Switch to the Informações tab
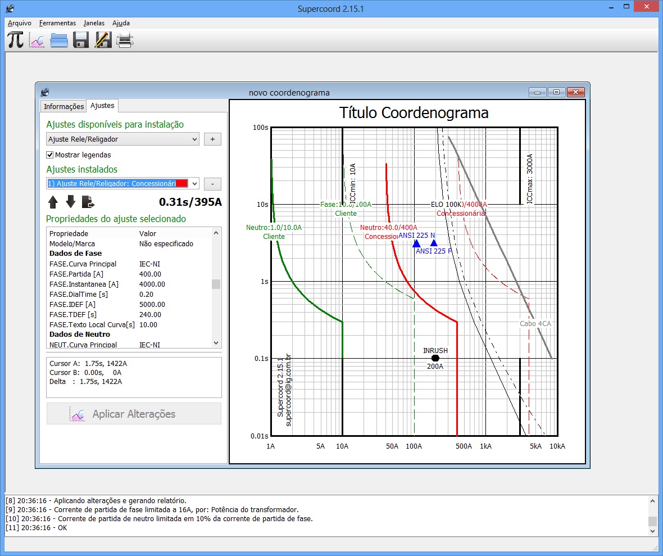This screenshot has width=663, height=556. click(x=64, y=106)
